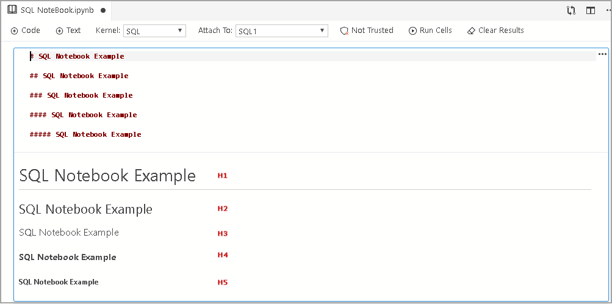Image resolution: width=612 pixels, height=304 pixels.
Task: Click the Not Trusted shield icon
Action: (344, 31)
